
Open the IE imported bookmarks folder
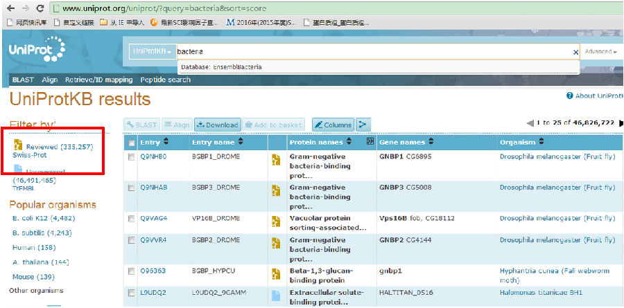click(122, 23)
